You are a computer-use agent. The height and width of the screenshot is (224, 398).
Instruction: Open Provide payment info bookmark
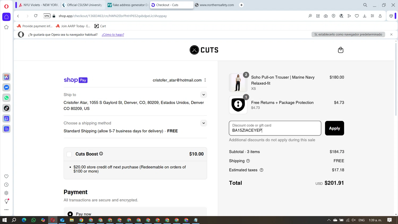click(34, 26)
